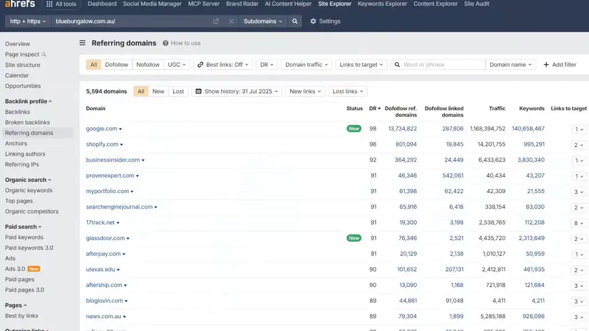Open the Best links: Off dropdown
The image size is (589, 331).
(x=223, y=64)
